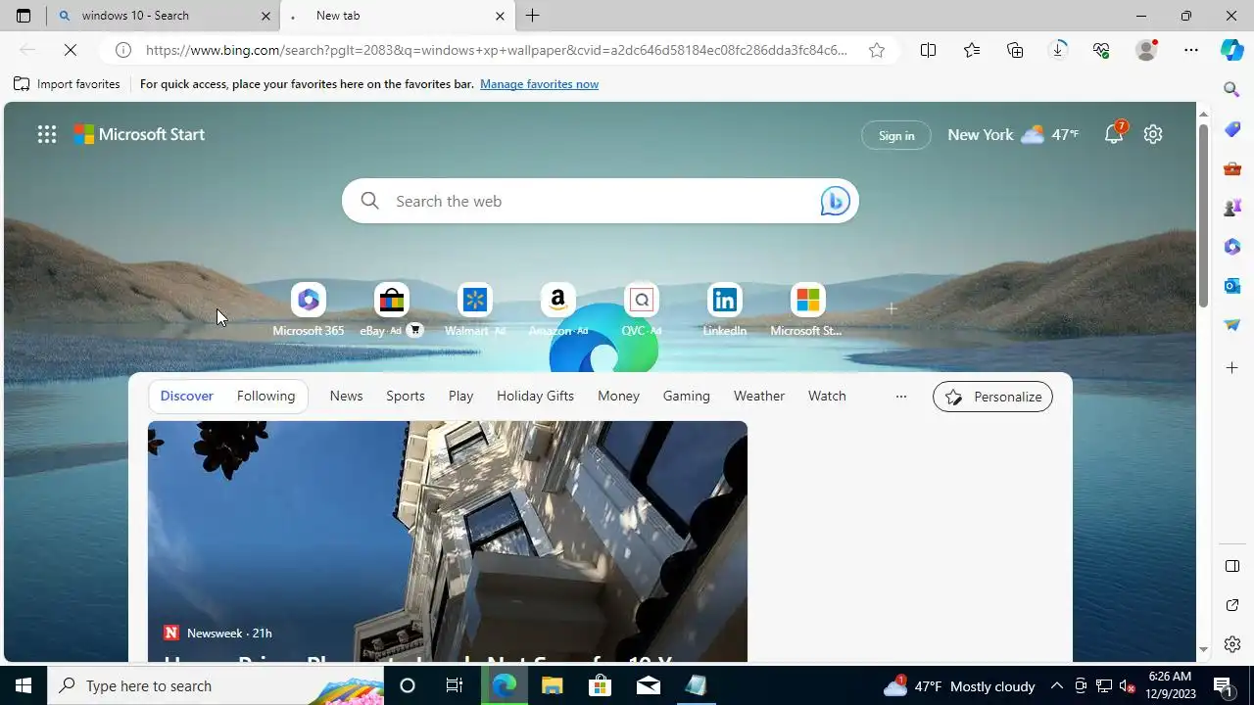This screenshot has width=1254, height=705.
Task: Open the Weather category
Action: (x=759, y=396)
